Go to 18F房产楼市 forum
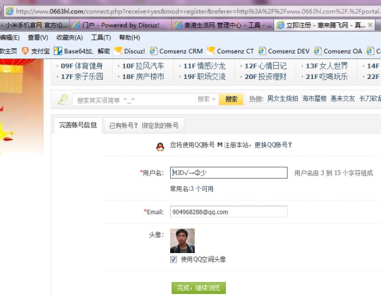 pos(143,77)
